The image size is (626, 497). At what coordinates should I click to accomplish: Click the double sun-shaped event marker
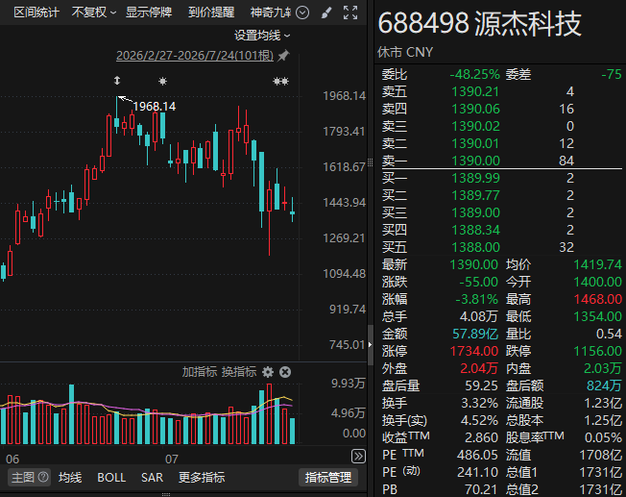click(280, 81)
